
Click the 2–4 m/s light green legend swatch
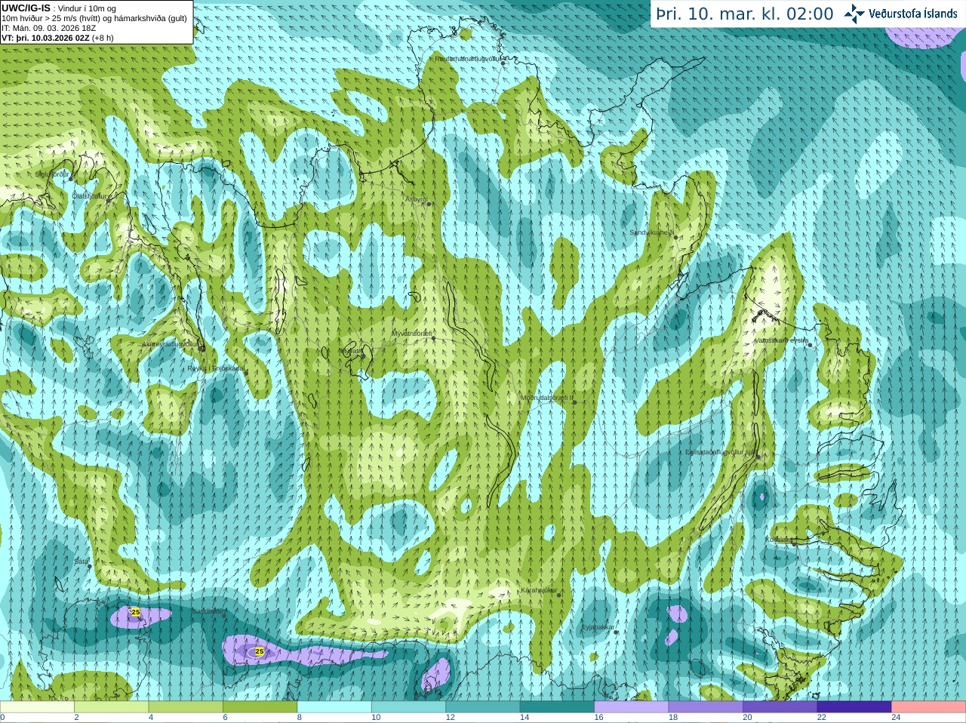(x=112, y=707)
